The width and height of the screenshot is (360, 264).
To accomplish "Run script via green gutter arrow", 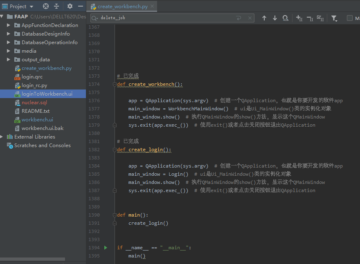I will click(105, 248).
